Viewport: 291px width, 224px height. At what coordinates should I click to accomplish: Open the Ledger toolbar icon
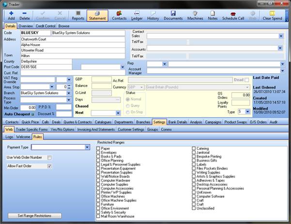pos(137,13)
